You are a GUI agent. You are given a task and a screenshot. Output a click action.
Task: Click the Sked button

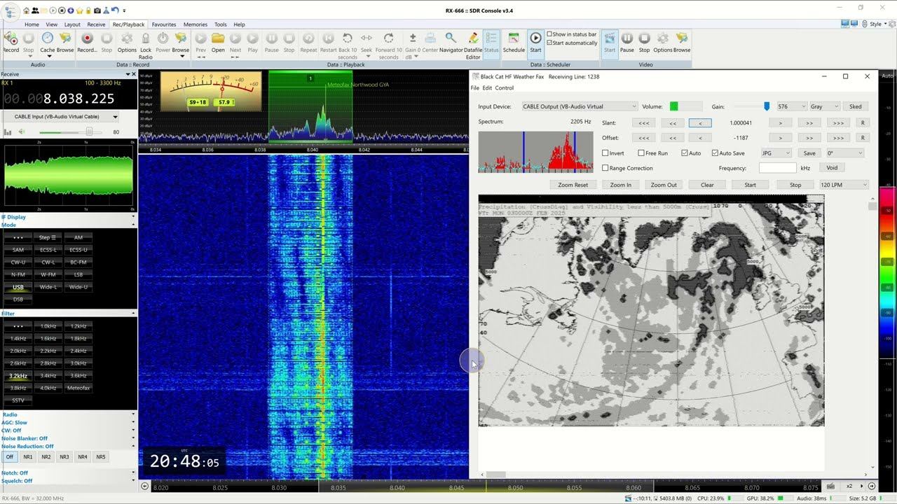point(856,106)
